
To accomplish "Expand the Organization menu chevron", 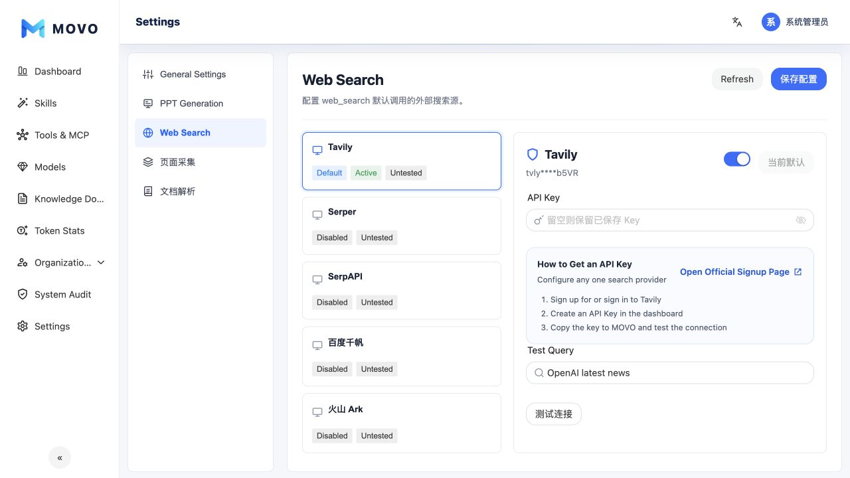I will [x=101, y=262].
